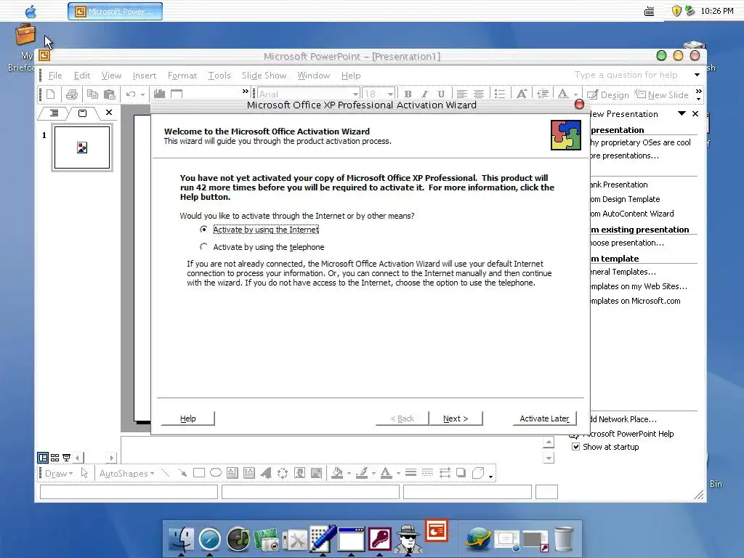
Task: Click Increase Font Size icon
Action: tap(522, 94)
